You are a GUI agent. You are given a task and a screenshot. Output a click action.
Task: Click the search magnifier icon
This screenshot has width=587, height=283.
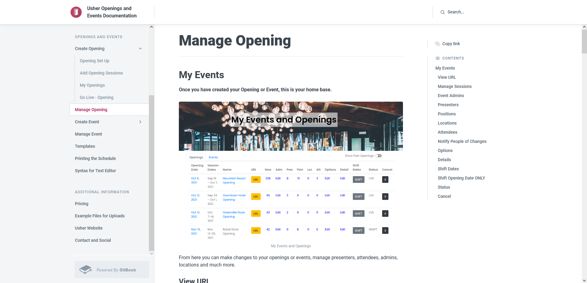click(x=442, y=12)
